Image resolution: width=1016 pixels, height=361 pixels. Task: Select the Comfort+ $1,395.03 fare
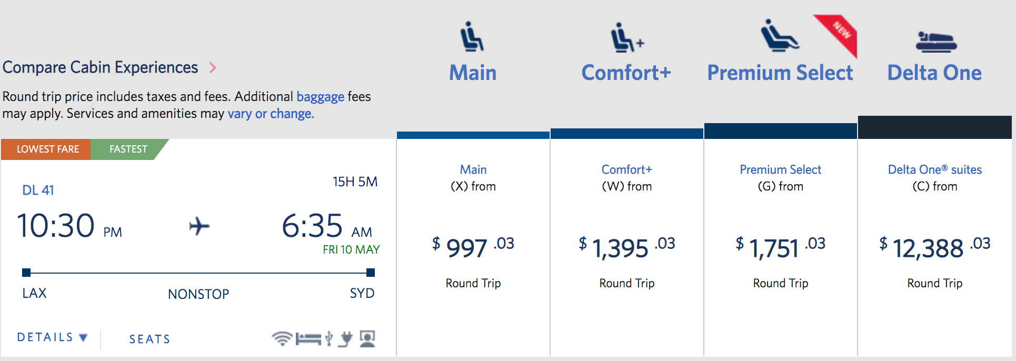(x=627, y=247)
